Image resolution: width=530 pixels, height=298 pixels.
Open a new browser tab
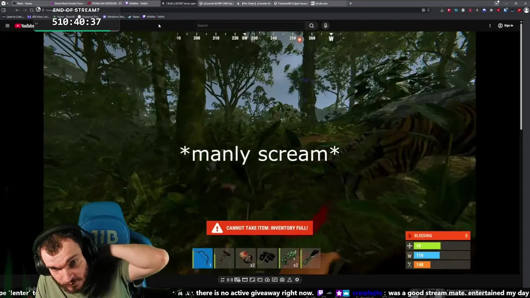pos(350,3)
